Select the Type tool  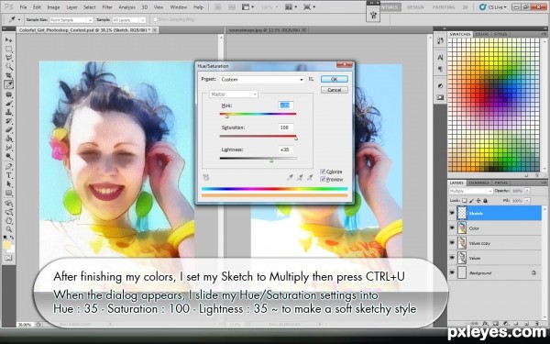click(8, 175)
